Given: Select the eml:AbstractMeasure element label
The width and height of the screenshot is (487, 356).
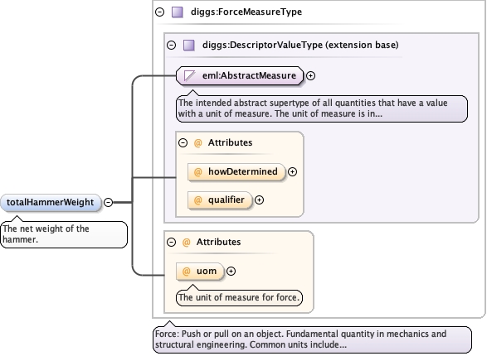Looking at the screenshot, I should coord(249,75).
